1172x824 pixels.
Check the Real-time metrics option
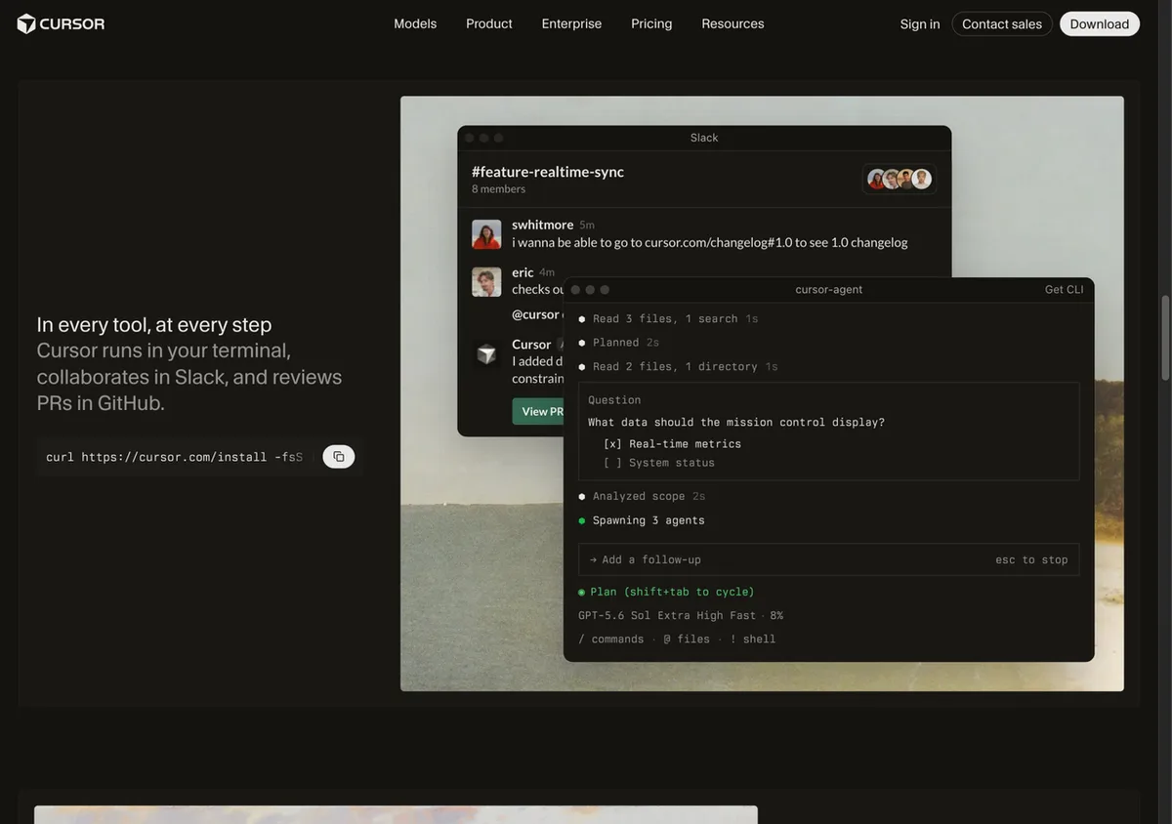[x=672, y=444]
